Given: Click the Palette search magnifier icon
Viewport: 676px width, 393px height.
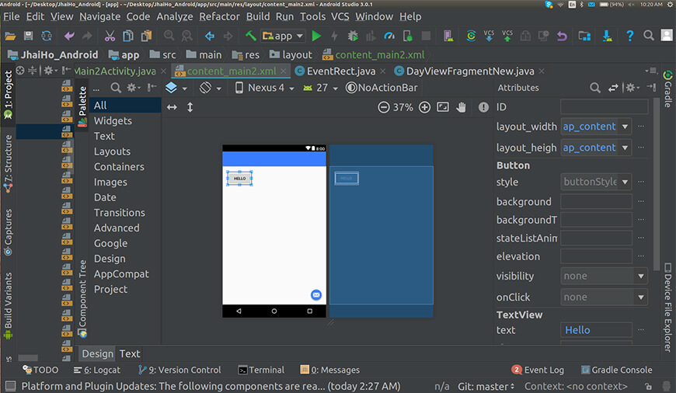Looking at the screenshot, I should [x=116, y=88].
